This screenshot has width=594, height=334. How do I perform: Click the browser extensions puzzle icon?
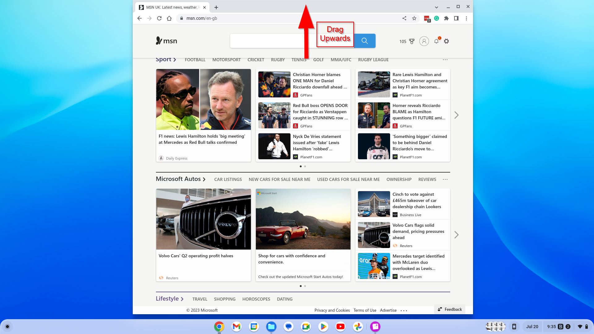446,18
